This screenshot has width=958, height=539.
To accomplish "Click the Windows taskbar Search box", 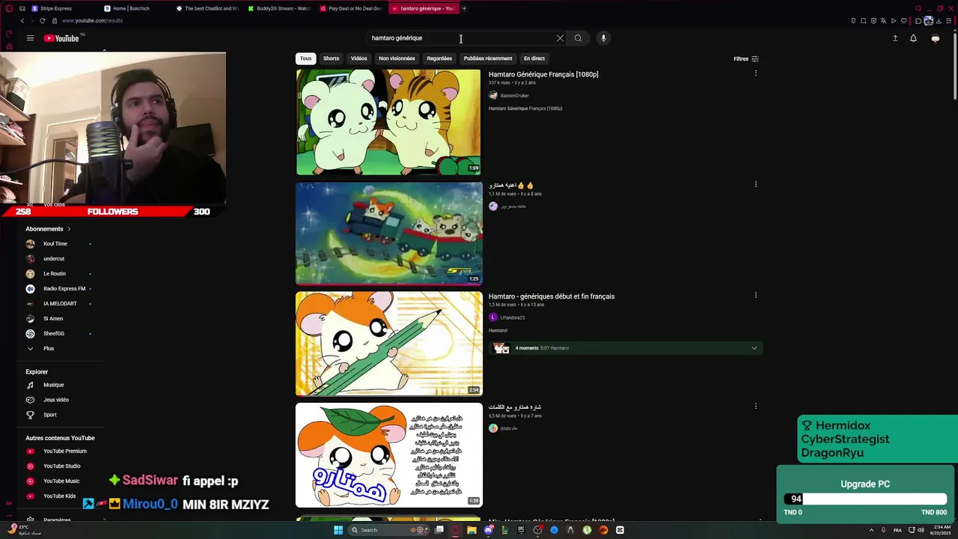I will 389,530.
